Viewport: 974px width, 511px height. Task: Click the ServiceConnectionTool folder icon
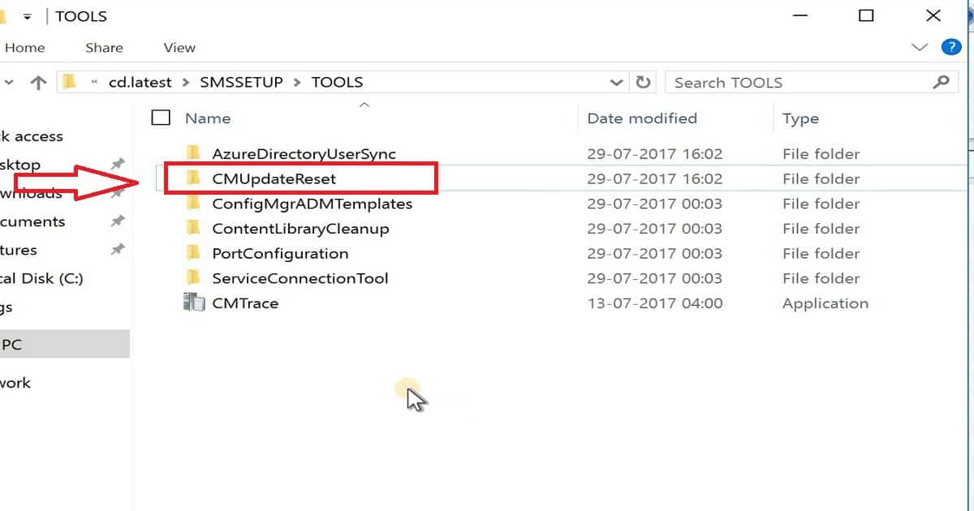pyautogui.click(x=193, y=278)
